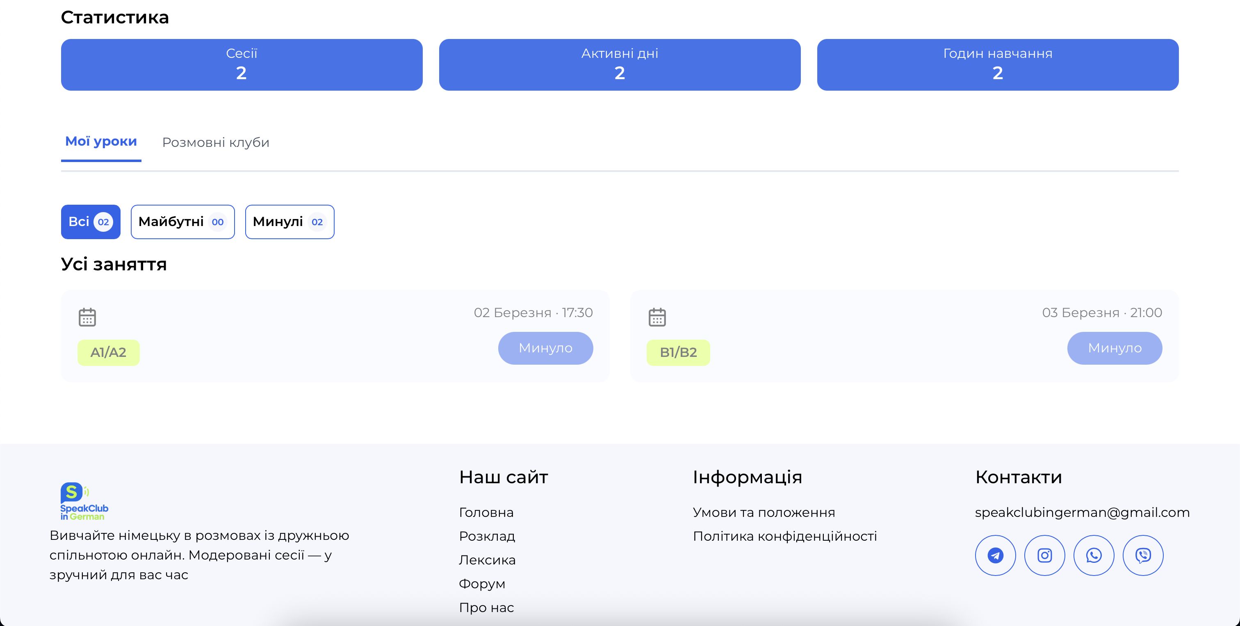Click the 03 Березня · 21:00 date text
The image size is (1240, 626).
tap(1102, 313)
